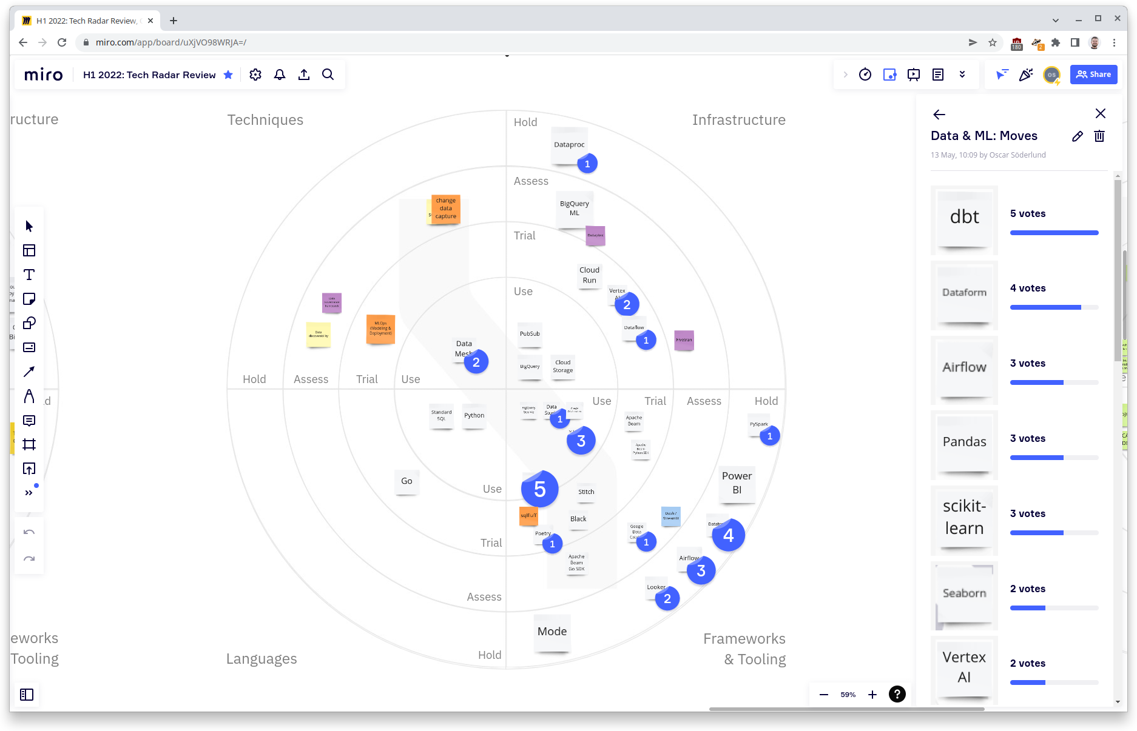Toggle collaborators' cursors visibility
The image size is (1137, 731).
point(1002,75)
